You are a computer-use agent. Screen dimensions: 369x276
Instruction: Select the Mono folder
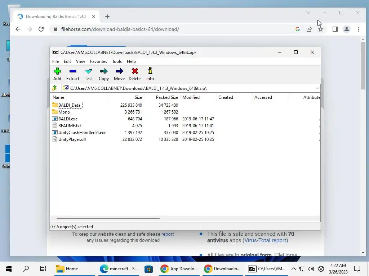click(x=64, y=112)
